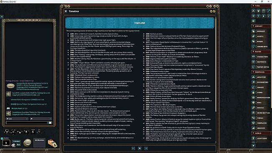Open Modules in Library sidebar
This screenshot has height=153, width=272.
[x=261, y=31]
